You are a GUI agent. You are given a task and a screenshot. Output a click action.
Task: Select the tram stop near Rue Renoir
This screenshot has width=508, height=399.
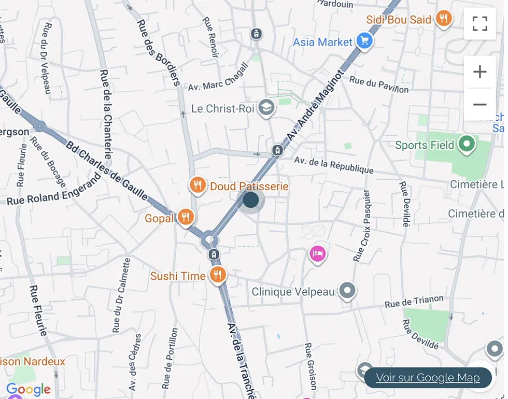[x=256, y=33]
